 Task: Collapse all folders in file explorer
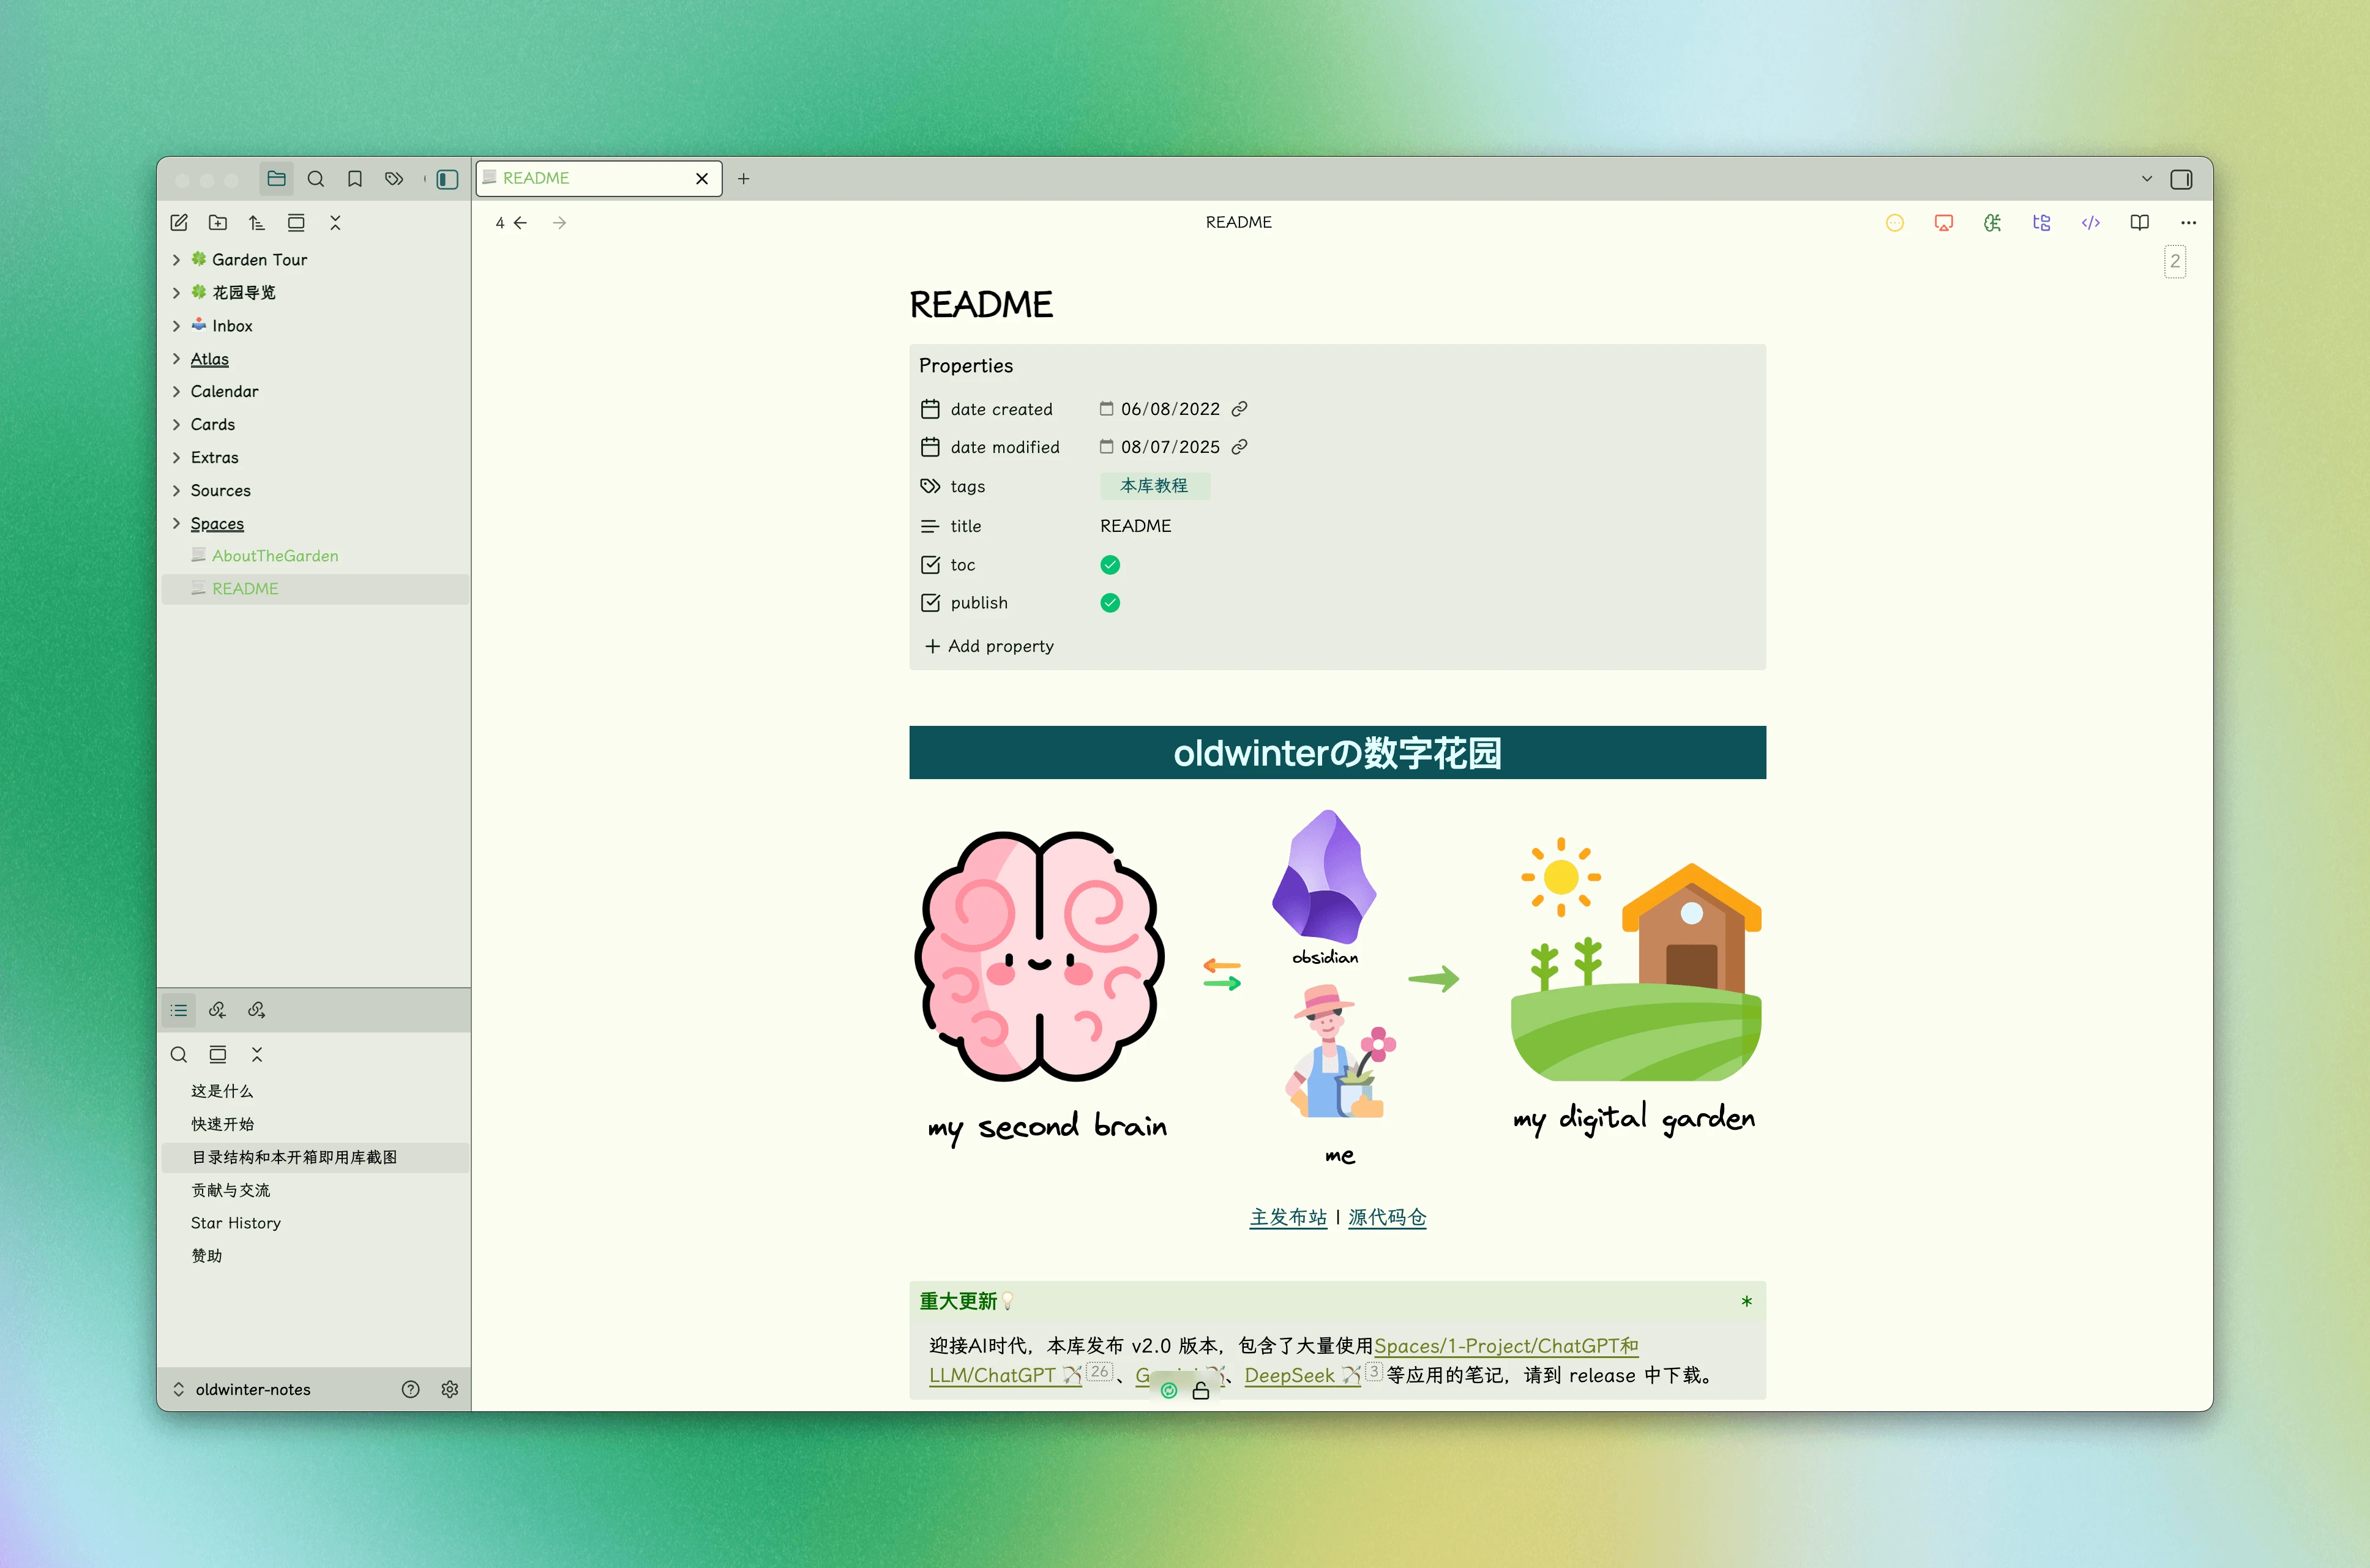(336, 223)
